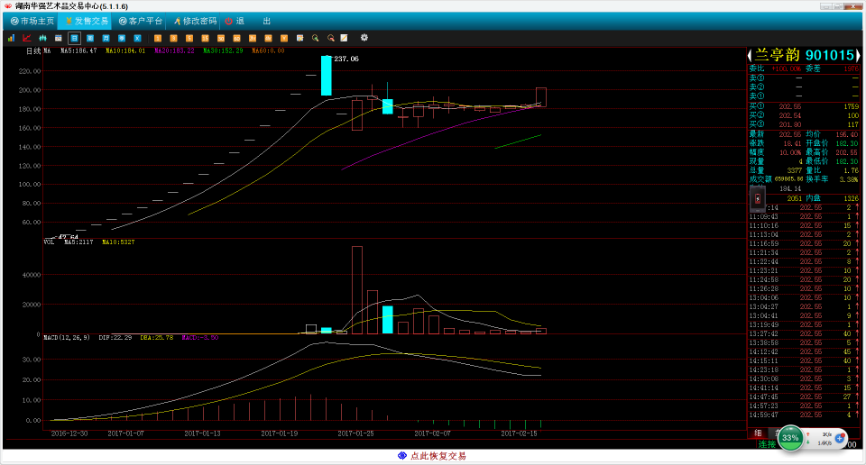Click the MACD(12,26,9) indicator label

click(67, 337)
